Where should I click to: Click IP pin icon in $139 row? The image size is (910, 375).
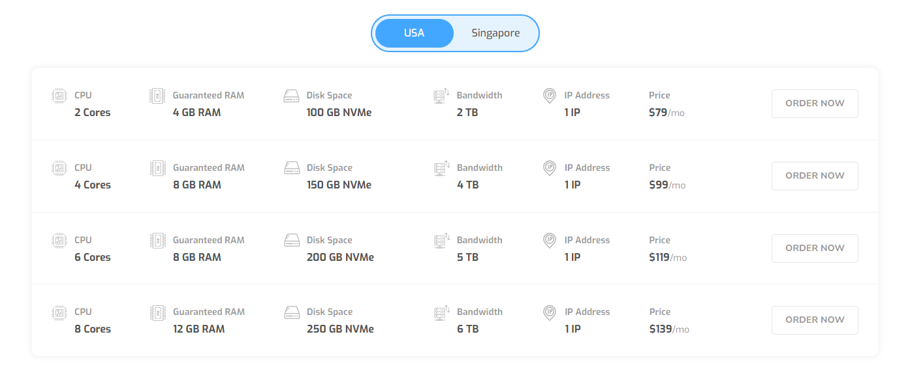pyautogui.click(x=550, y=312)
